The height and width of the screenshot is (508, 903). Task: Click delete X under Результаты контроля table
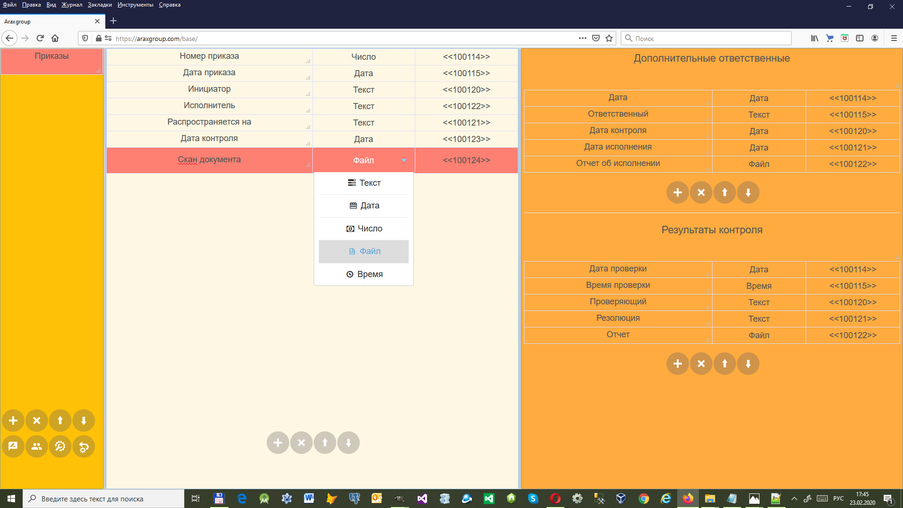point(701,364)
